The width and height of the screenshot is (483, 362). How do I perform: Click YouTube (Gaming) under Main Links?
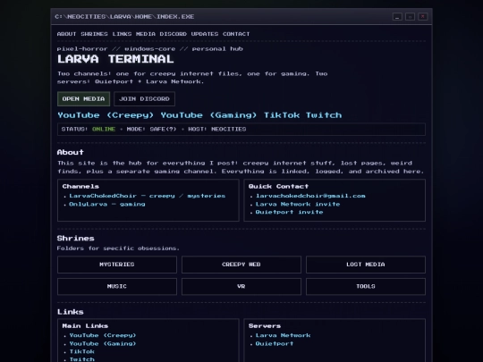pyautogui.click(x=103, y=343)
